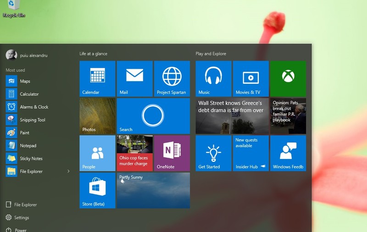The width and height of the screenshot is (367, 232).
Task: Open the Partly Sunny weather tile
Action: click(153, 190)
